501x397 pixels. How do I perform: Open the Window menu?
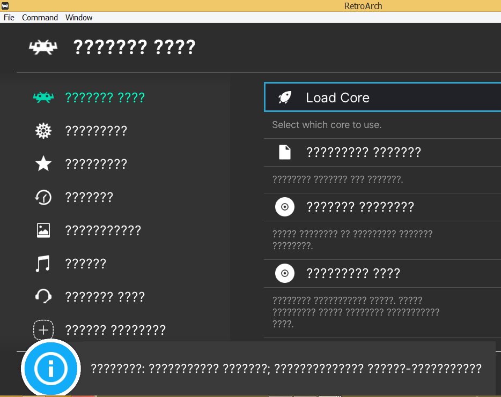(x=79, y=18)
